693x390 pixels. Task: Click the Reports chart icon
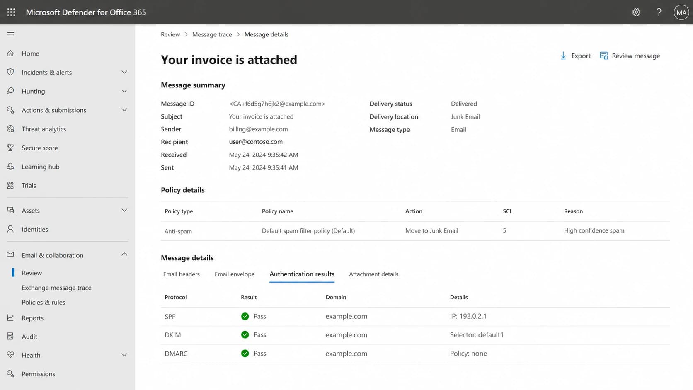(11, 318)
